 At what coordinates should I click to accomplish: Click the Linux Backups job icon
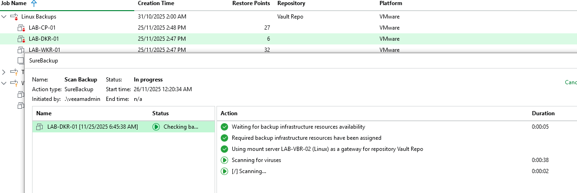13,17
